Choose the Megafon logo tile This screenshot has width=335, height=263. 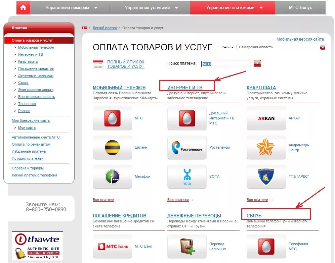112,176
